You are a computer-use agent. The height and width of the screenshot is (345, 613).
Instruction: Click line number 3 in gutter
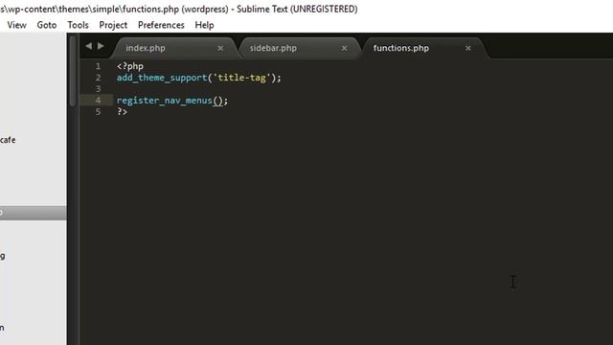[x=98, y=89]
